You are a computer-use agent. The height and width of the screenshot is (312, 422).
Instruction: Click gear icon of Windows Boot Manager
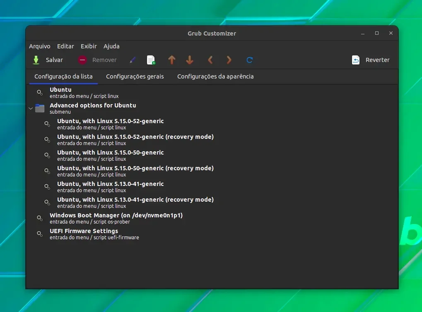40,218
